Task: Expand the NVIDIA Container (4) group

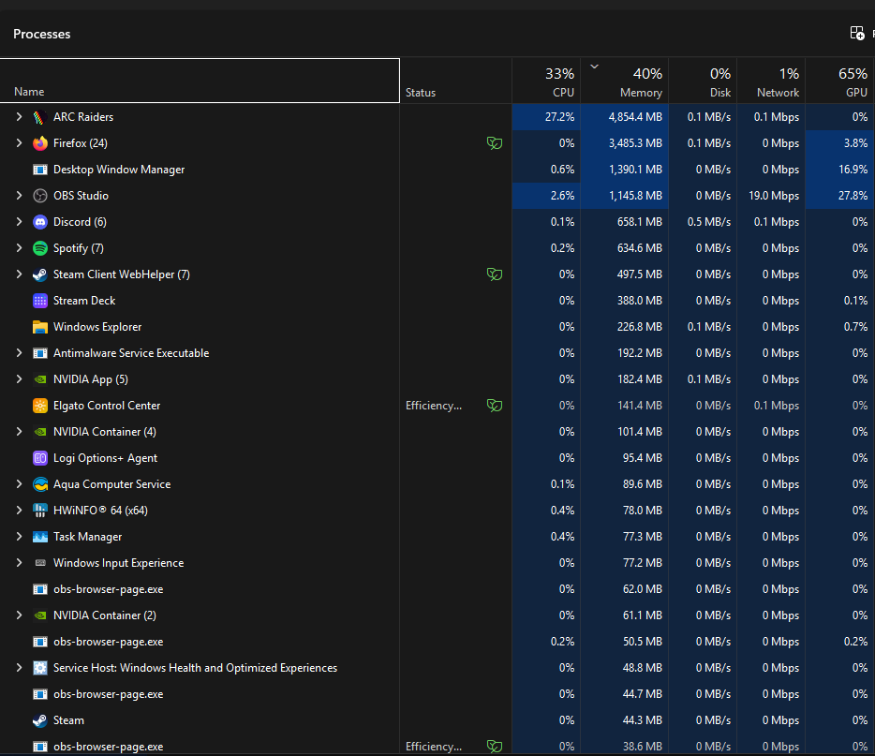Action: [19, 432]
